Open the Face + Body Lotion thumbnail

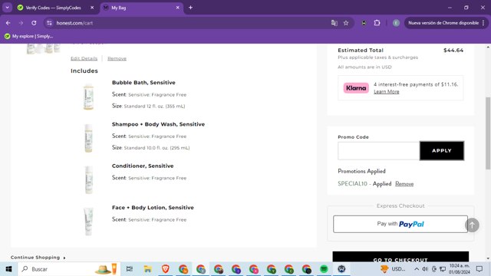pos(88,222)
